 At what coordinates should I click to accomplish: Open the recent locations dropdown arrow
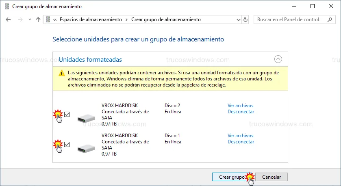coord(29,19)
